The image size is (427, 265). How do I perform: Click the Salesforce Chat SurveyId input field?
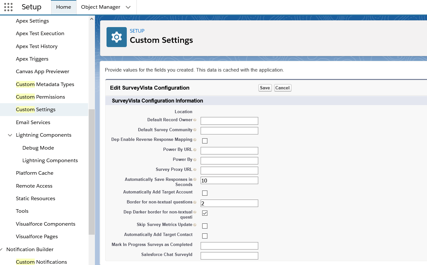(x=229, y=256)
